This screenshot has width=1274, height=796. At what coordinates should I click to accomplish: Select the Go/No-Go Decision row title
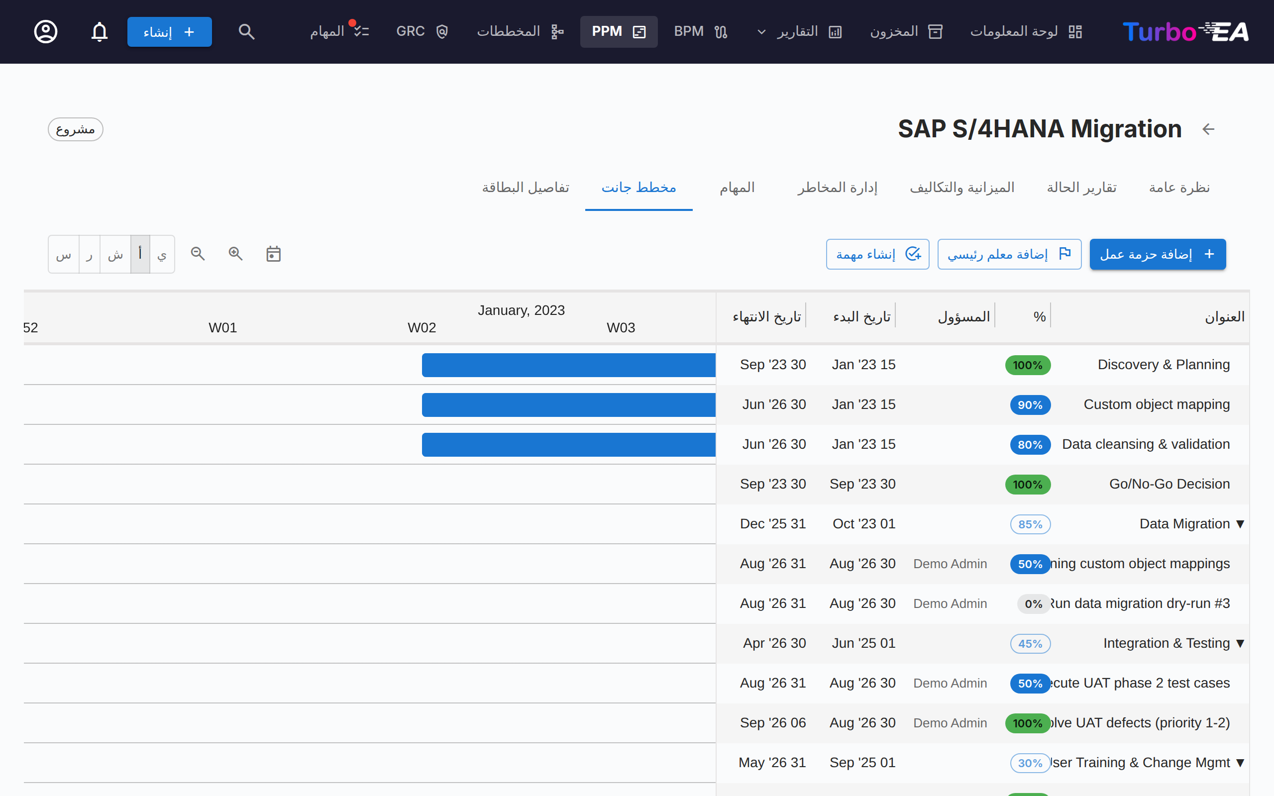pyautogui.click(x=1169, y=484)
